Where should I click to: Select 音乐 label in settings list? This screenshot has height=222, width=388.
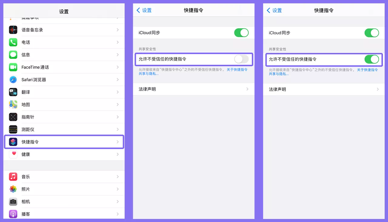[26, 177]
